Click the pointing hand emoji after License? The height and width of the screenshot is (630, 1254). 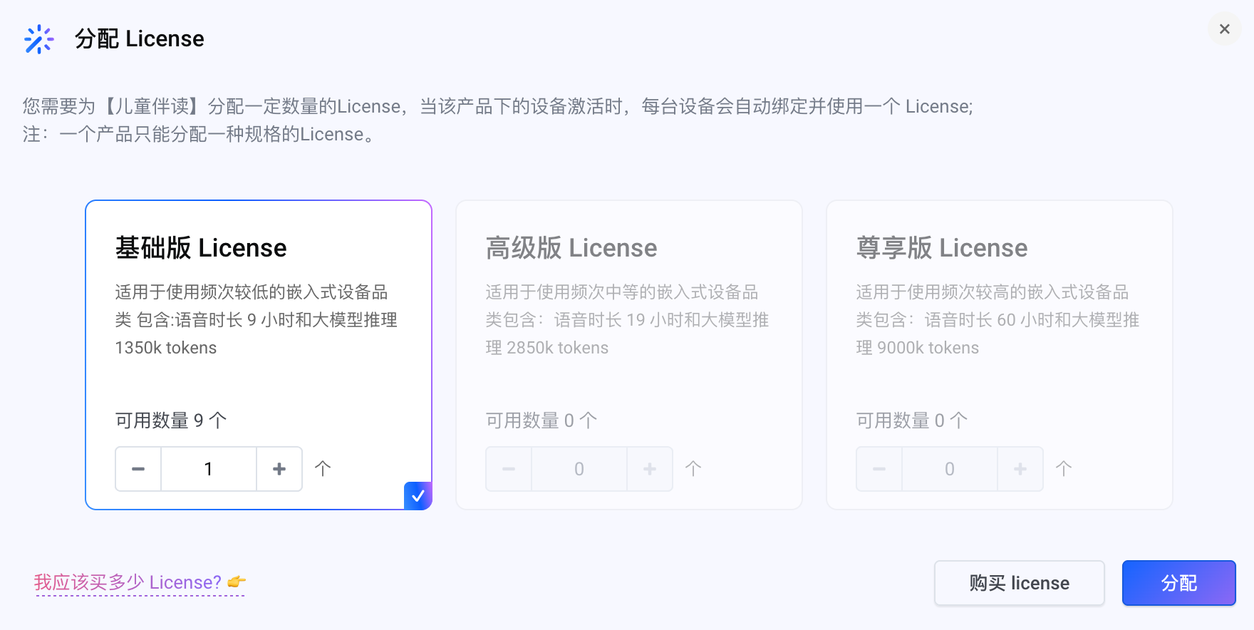click(x=237, y=582)
